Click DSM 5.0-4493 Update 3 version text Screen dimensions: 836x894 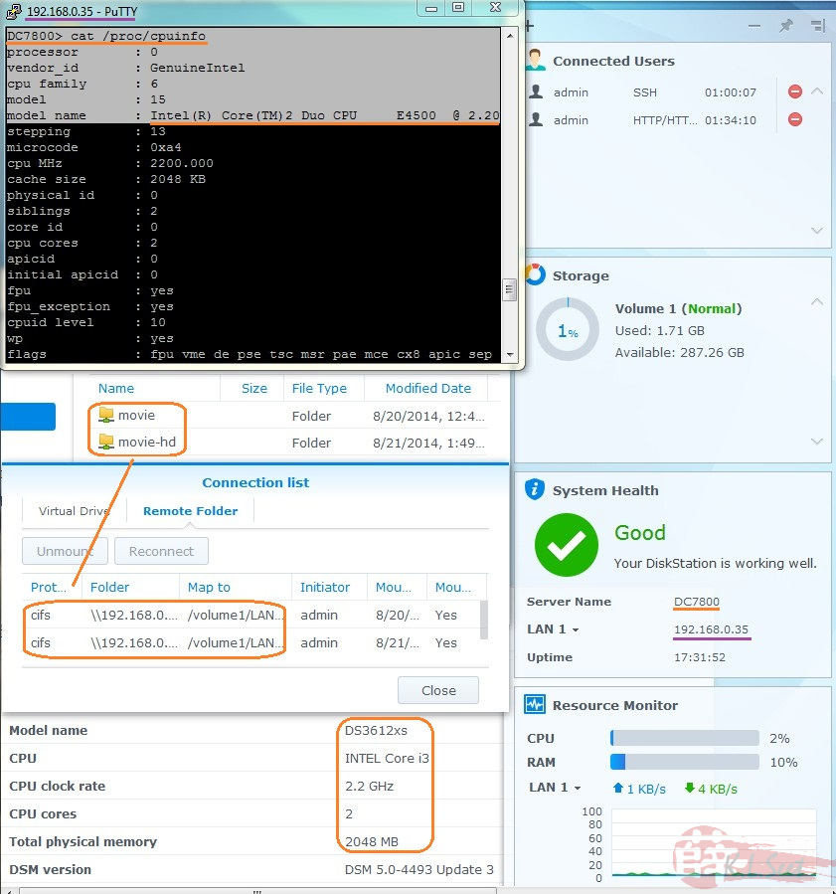[x=419, y=869]
